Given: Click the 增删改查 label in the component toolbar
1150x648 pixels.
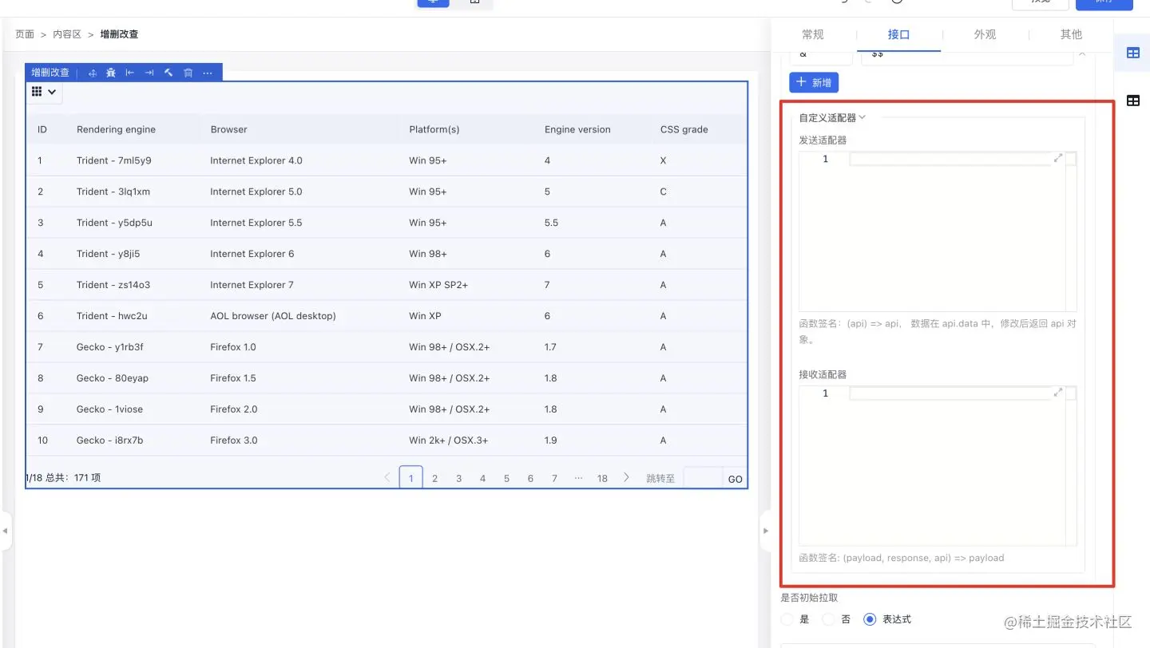Looking at the screenshot, I should (x=50, y=73).
